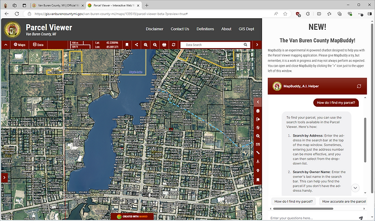
Task: Toggle the browser sidebar icon
Action: coord(369,14)
